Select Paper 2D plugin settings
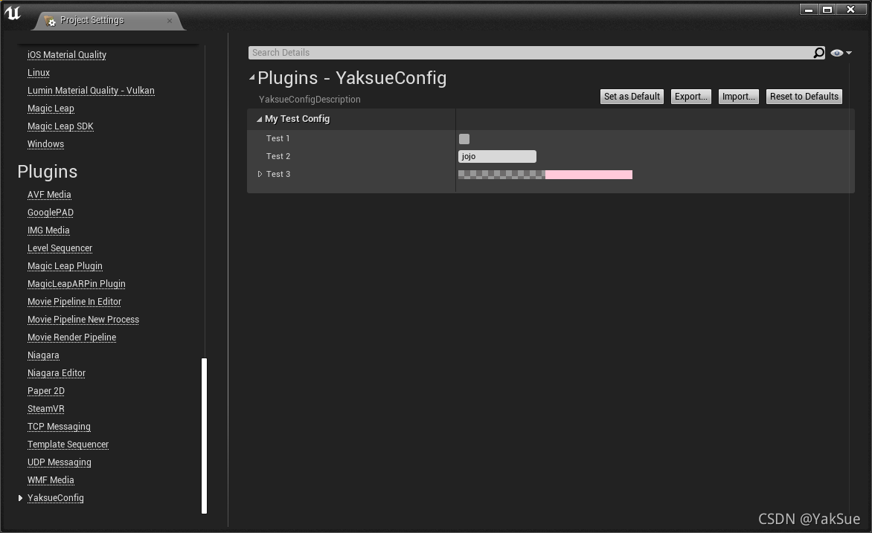 [46, 391]
